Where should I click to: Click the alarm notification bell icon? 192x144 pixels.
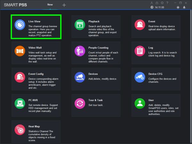(x=184, y=7)
